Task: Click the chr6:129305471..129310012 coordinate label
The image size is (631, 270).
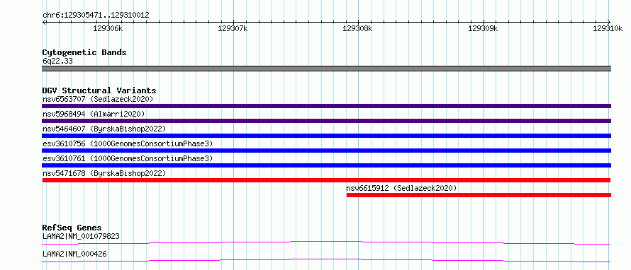Action: coord(96,16)
